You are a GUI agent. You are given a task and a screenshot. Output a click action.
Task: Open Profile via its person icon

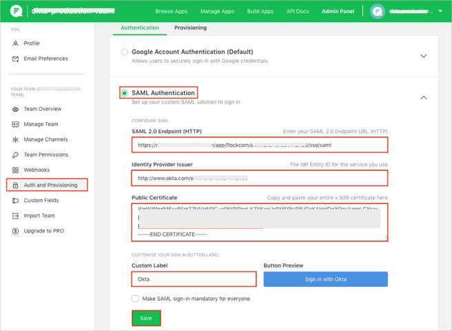tap(15, 43)
